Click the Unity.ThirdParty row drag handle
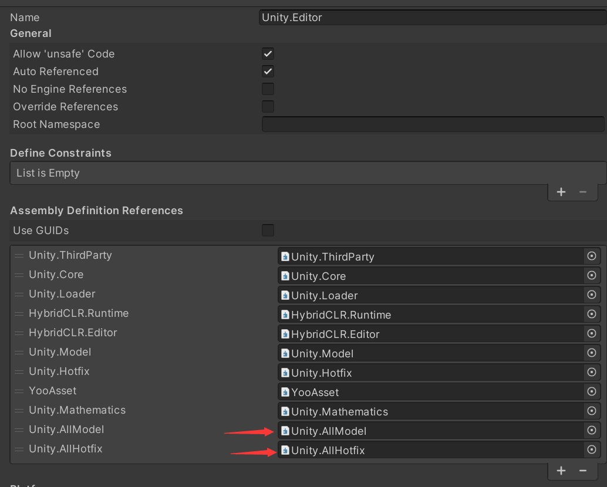The image size is (607, 487). pyautogui.click(x=19, y=256)
